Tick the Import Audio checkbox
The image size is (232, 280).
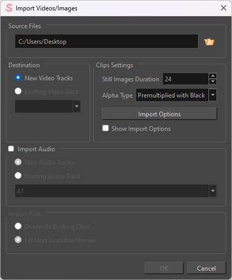[x=11, y=149]
